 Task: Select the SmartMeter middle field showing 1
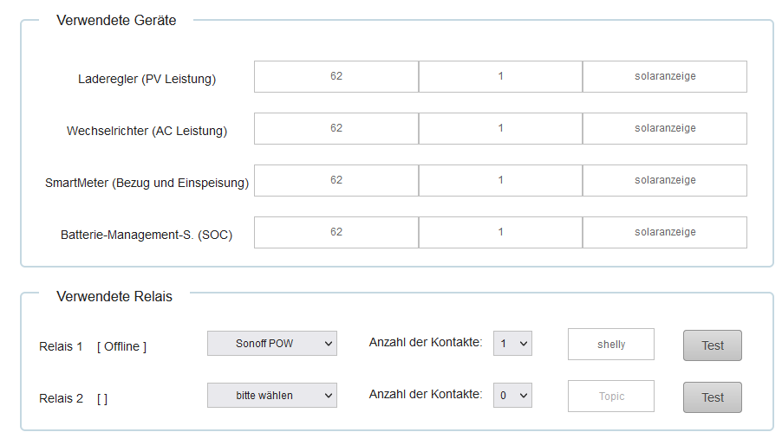500,180
